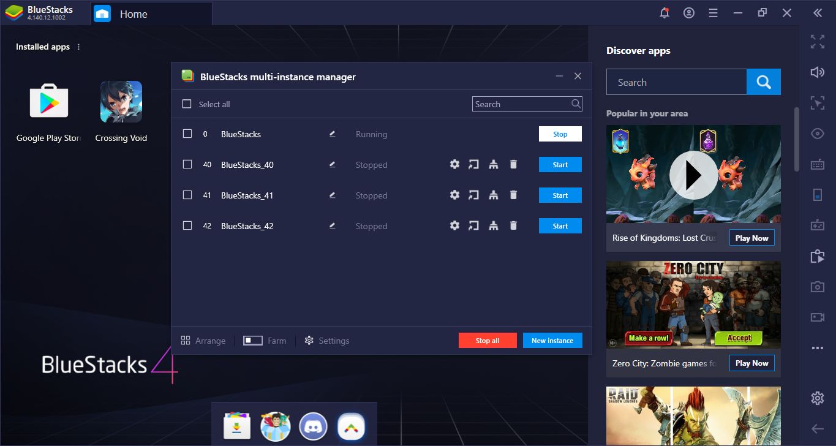Open BlueStacks_41 instance settings gear
This screenshot has width=836, height=446.
(454, 195)
